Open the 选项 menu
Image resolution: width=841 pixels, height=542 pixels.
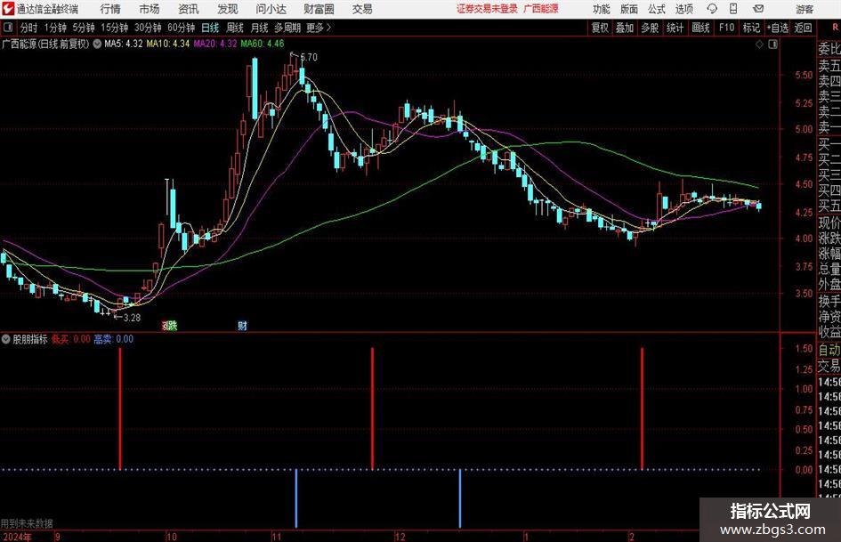[x=683, y=9]
